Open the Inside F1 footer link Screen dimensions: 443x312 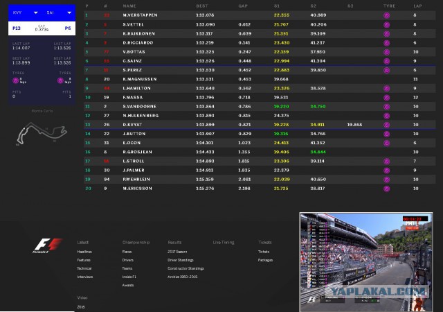(x=129, y=277)
